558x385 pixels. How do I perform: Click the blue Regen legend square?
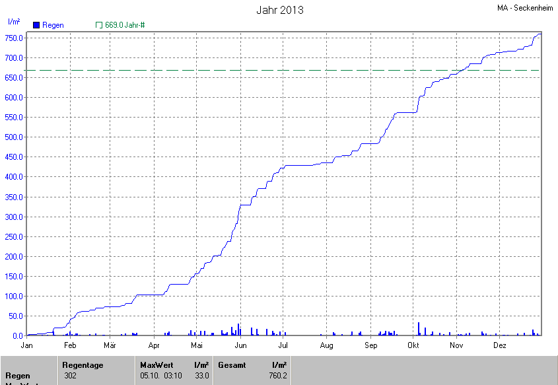tap(36, 25)
